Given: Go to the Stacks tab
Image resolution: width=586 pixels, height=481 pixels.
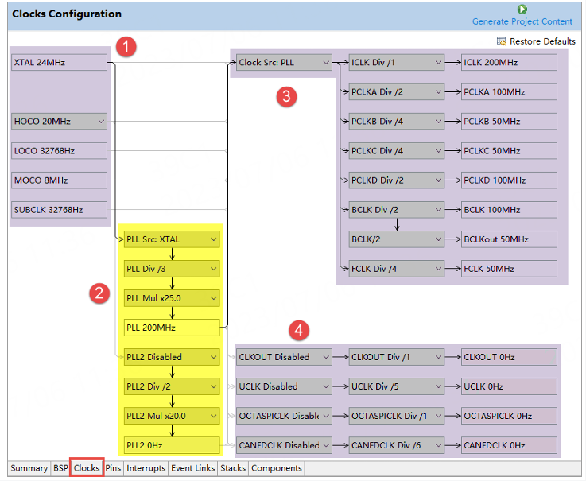Looking at the screenshot, I should click(233, 468).
